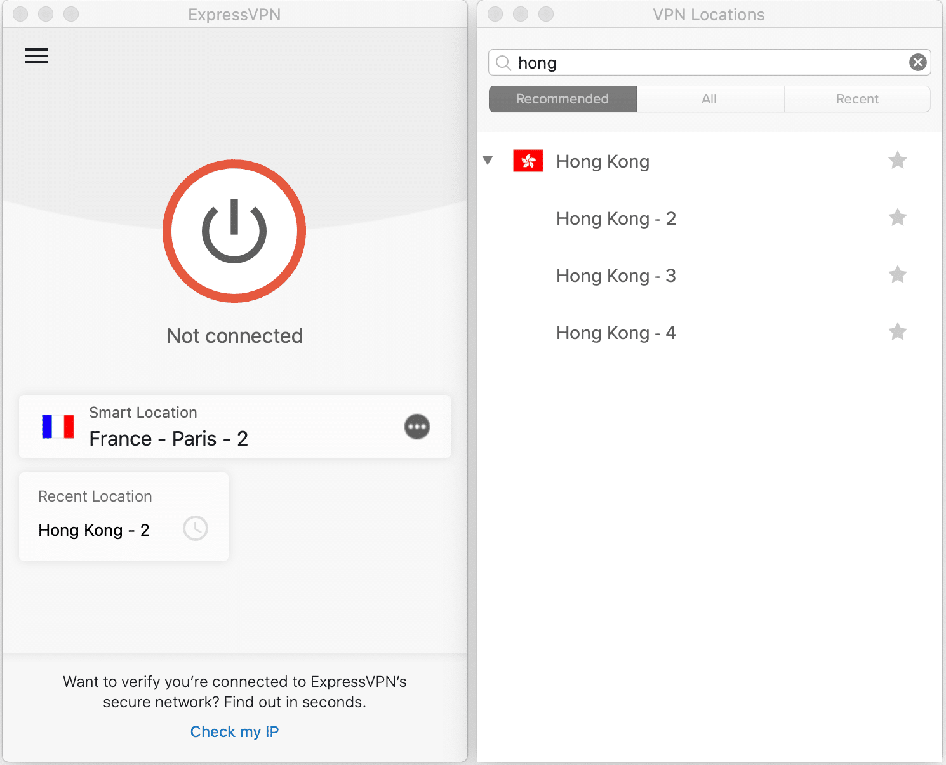Image resolution: width=946 pixels, height=765 pixels.
Task: Close the VPN Locations window
Action: click(495, 14)
